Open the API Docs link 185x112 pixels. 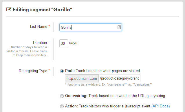coord(161,106)
